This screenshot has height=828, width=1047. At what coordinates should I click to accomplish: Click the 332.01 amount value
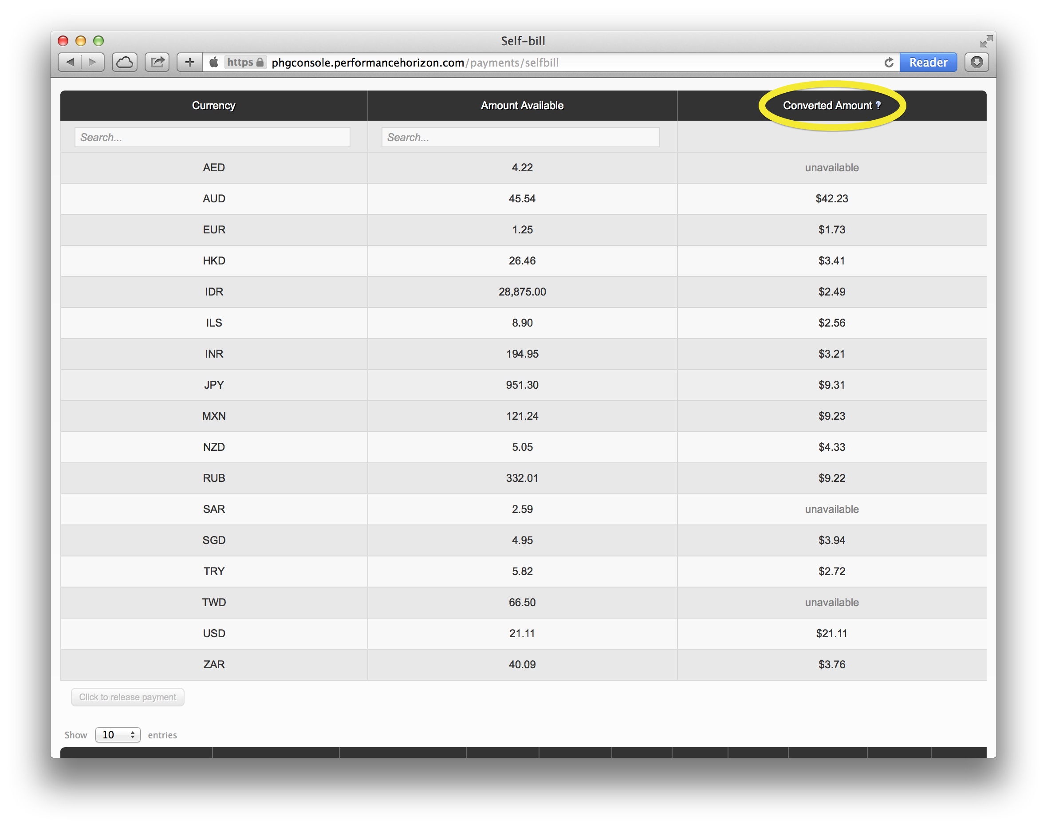coord(522,478)
